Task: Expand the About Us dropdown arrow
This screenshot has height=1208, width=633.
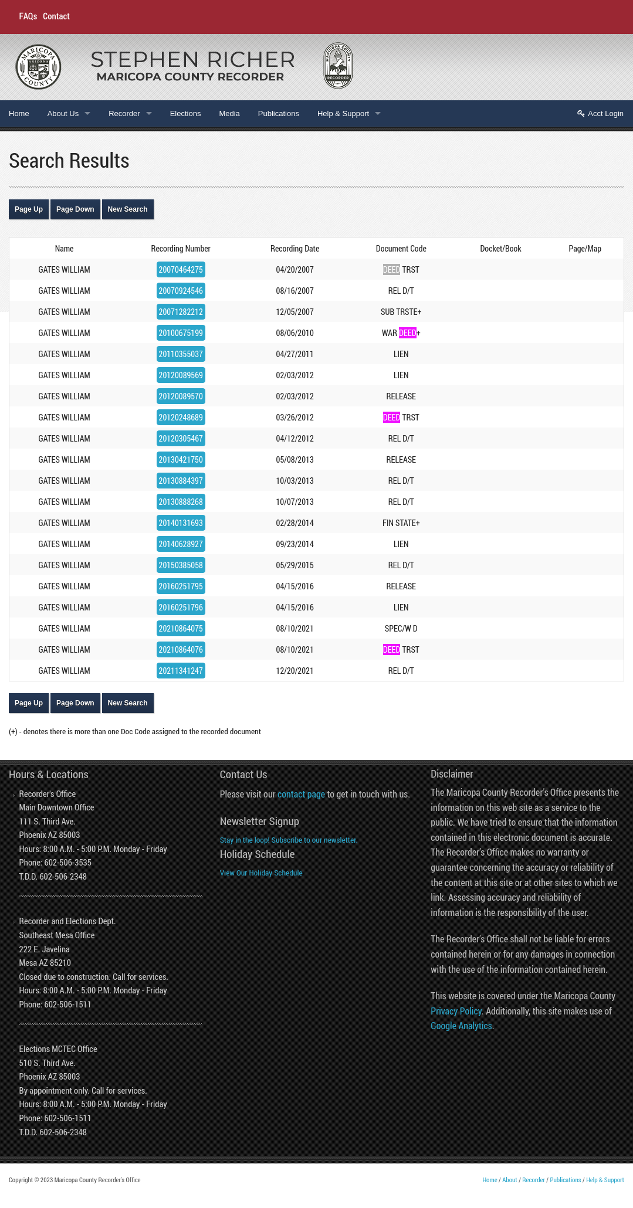Action: coord(87,114)
